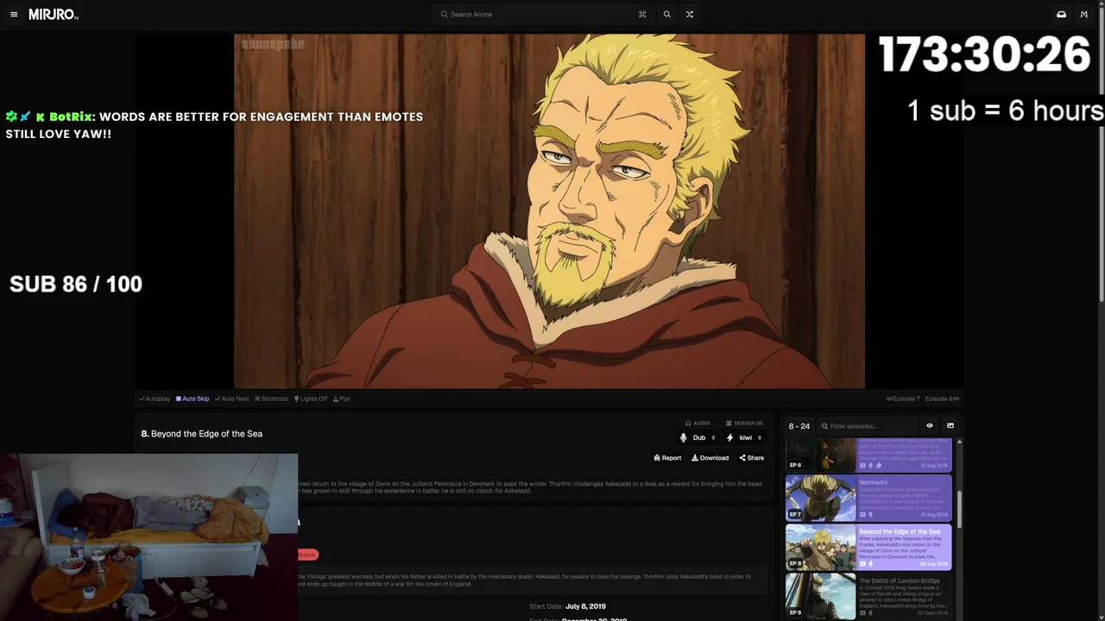
Task: Go back to Episode 7
Action: coord(903,398)
